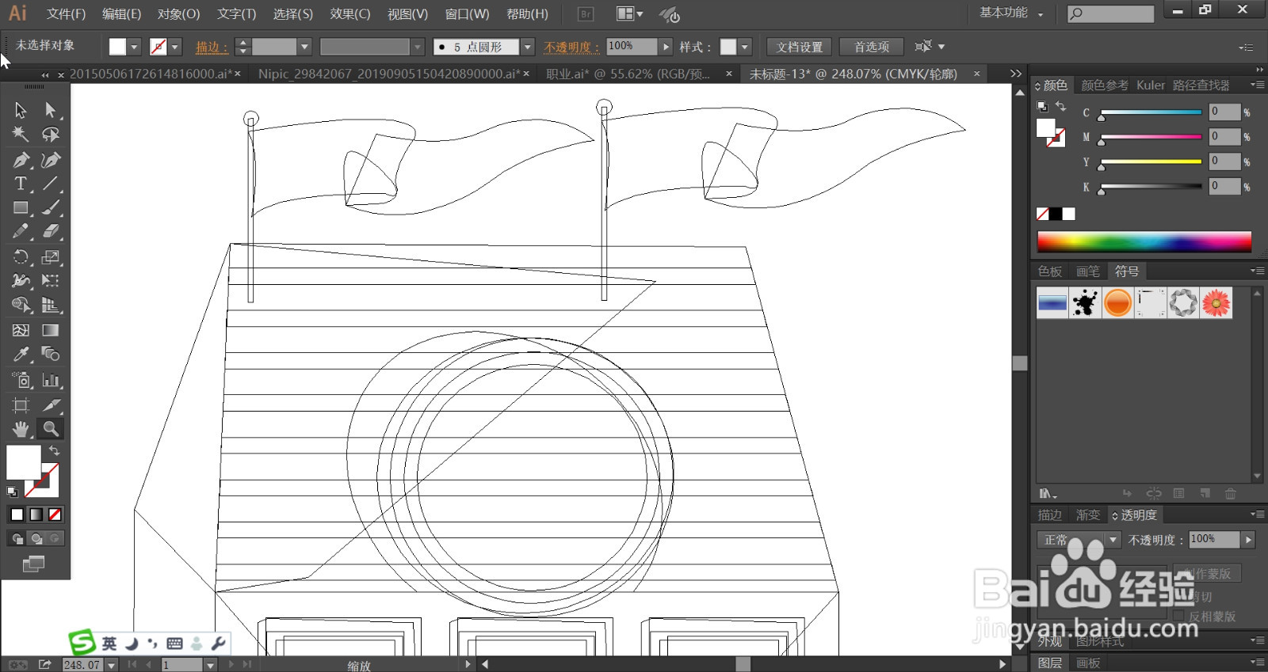Select the Blend tool
Viewport: 1268px width, 672px height.
[51, 355]
